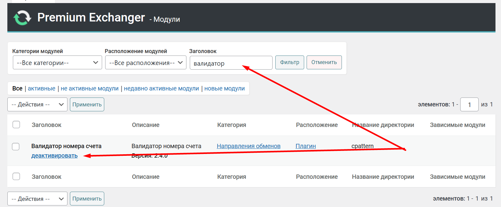Click the деактивировать link
The height and width of the screenshot is (207, 501).
pyautogui.click(x=54, y=156)
